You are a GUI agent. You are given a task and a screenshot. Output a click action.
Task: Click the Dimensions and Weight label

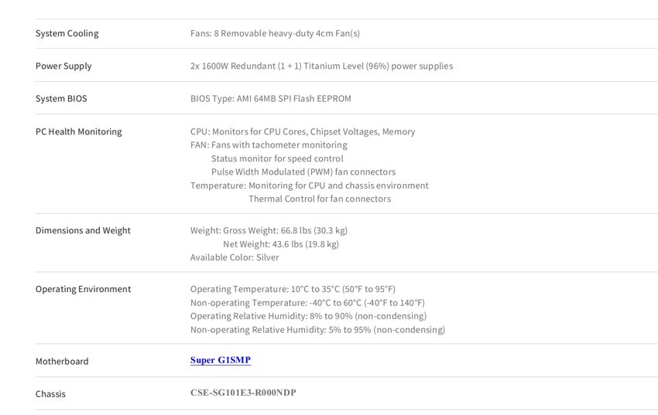click(x=83, y=231)
